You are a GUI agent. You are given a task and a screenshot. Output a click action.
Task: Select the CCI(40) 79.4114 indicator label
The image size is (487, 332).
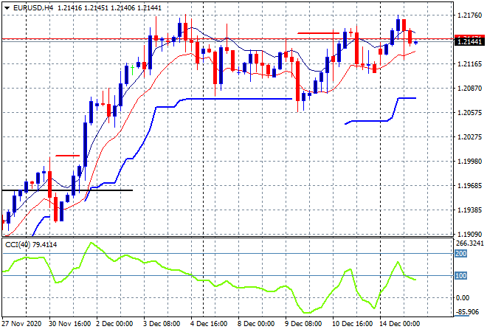[x=31, y=245]
